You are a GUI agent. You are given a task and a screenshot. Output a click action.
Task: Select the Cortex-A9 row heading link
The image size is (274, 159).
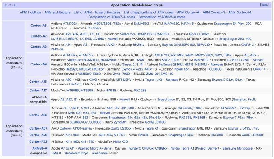tap(39, 64)
